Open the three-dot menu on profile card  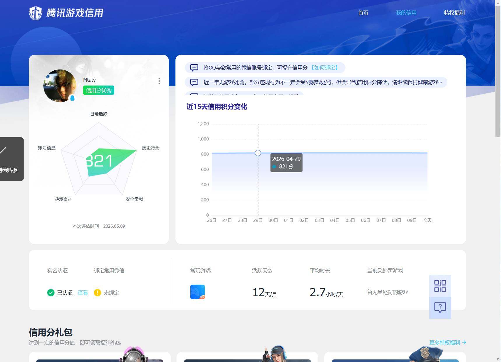tap(159, 81)
